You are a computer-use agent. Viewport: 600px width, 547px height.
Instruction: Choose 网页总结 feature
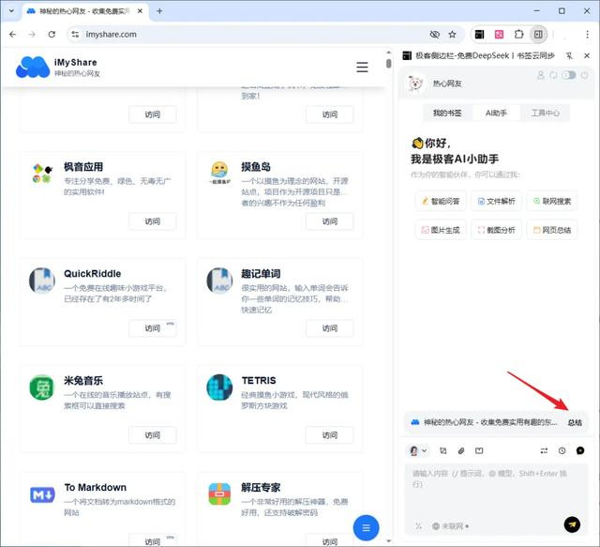point(552,230)
